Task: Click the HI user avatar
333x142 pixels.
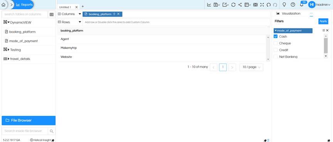Action: point(311,5)
